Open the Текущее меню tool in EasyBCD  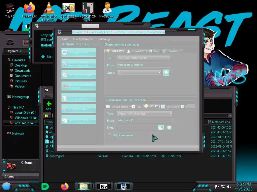click(79, 52)
